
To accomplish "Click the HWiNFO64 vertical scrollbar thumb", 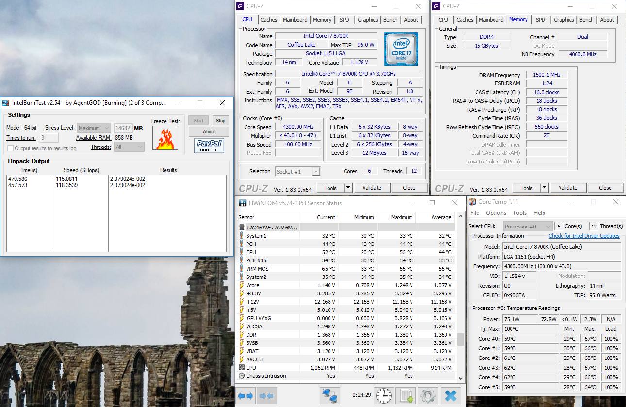I will pyautogui.click(x=461, y=339).
